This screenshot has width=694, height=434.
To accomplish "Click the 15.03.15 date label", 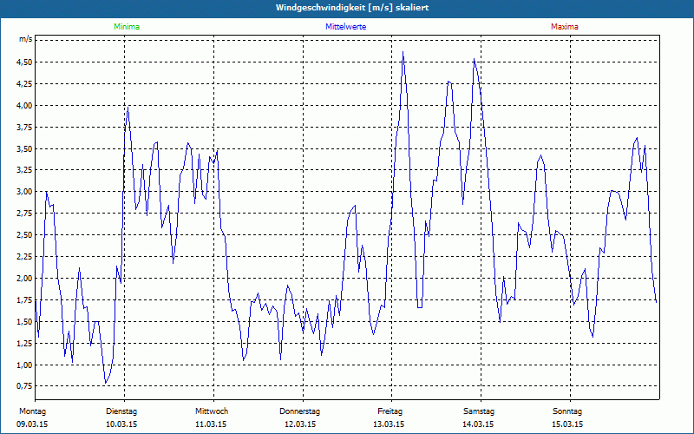I will pyautogui.click(x=567, y=424).
